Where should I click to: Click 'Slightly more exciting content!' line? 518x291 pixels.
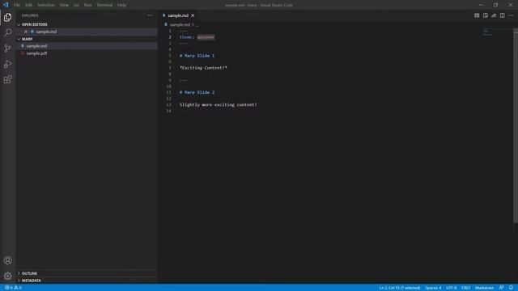218,104
